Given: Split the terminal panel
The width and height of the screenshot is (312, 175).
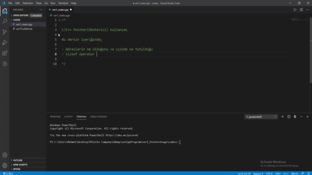Looking at the screenshot, I should click(x=289, y=117).
